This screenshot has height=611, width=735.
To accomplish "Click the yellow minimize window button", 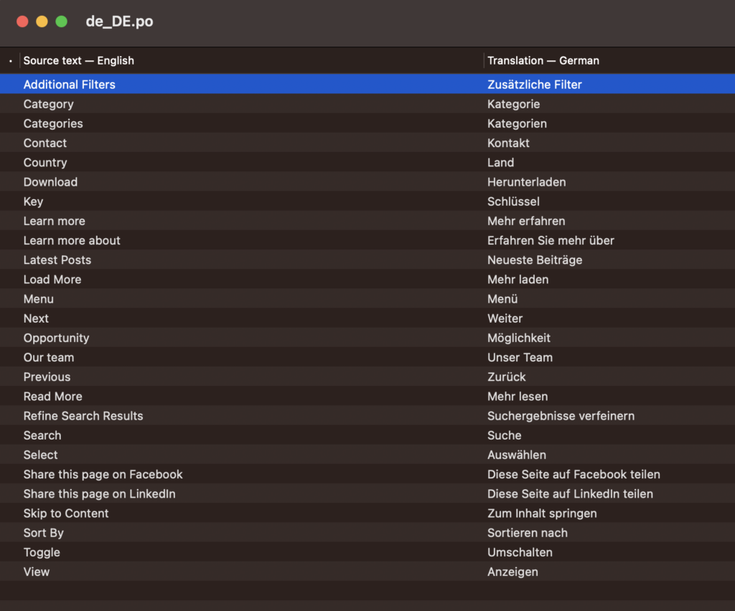I will 42,22.
